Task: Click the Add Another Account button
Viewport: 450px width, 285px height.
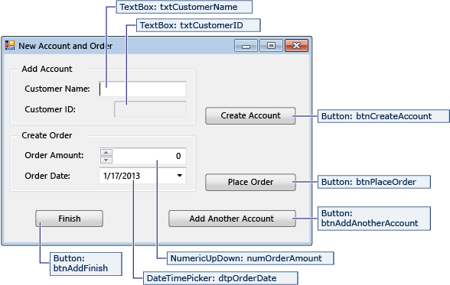Action: pyautogui.click(x=232, y=219)
